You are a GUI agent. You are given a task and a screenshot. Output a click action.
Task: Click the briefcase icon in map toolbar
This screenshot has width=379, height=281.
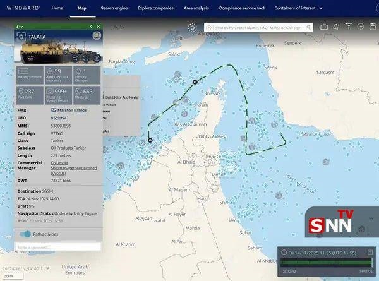tap(324, 27)
